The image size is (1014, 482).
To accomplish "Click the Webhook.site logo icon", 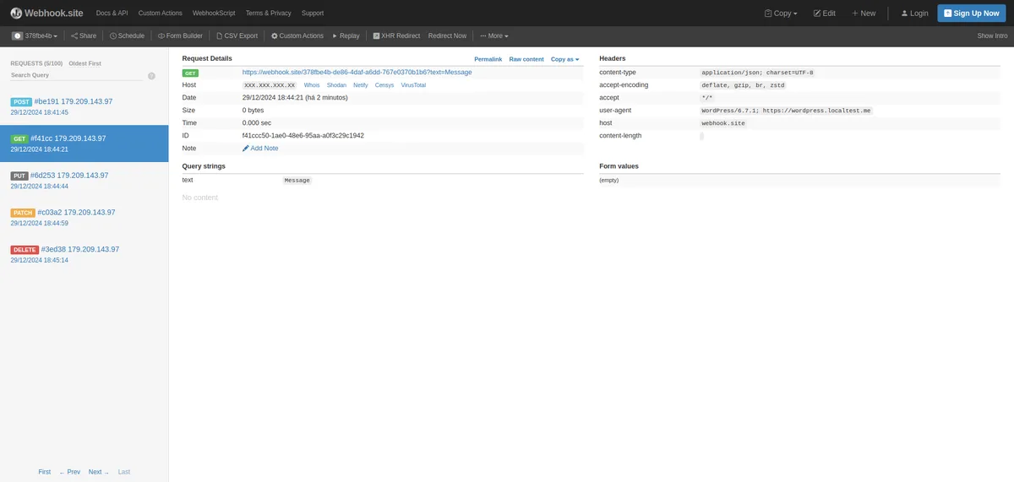I will pyautogui.click(x=16, y=13).
